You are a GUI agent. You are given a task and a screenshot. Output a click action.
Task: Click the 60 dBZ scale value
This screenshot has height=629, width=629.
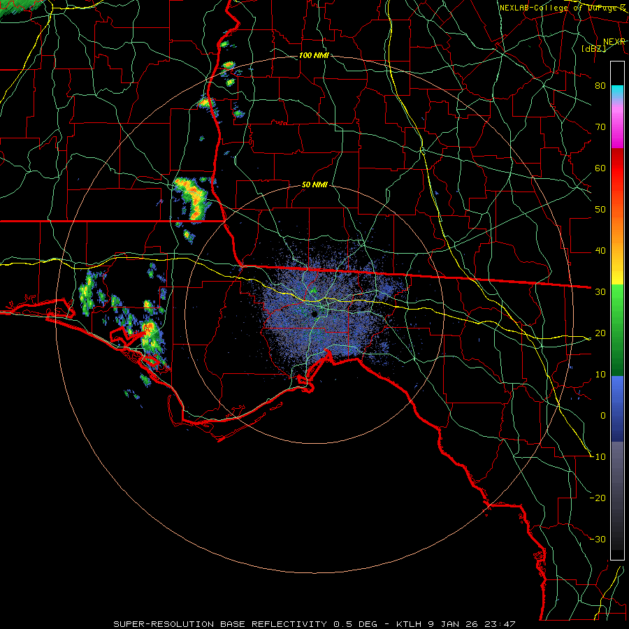600,168
